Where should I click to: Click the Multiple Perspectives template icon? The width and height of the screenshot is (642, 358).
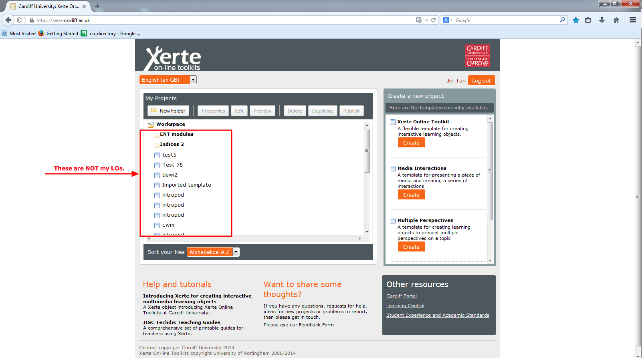393,221
